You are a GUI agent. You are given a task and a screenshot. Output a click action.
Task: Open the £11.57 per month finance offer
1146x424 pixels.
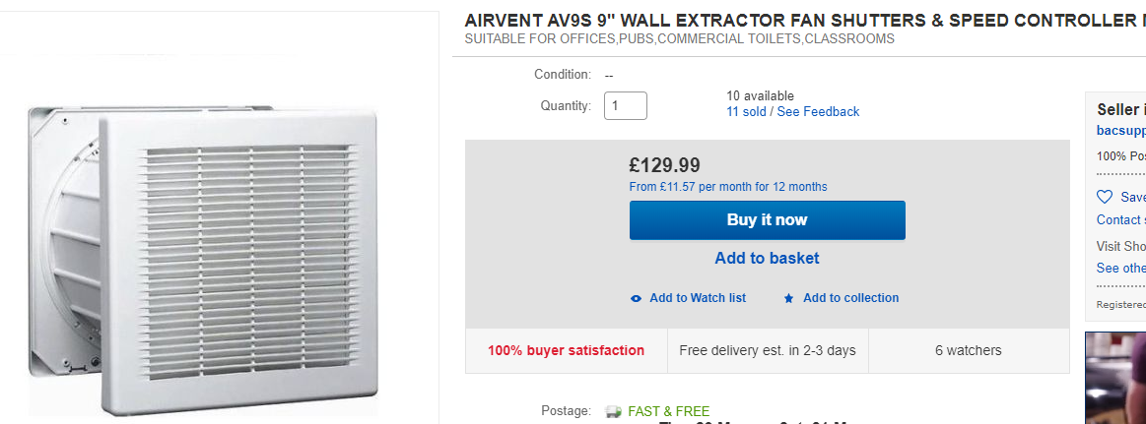[728, 187]
